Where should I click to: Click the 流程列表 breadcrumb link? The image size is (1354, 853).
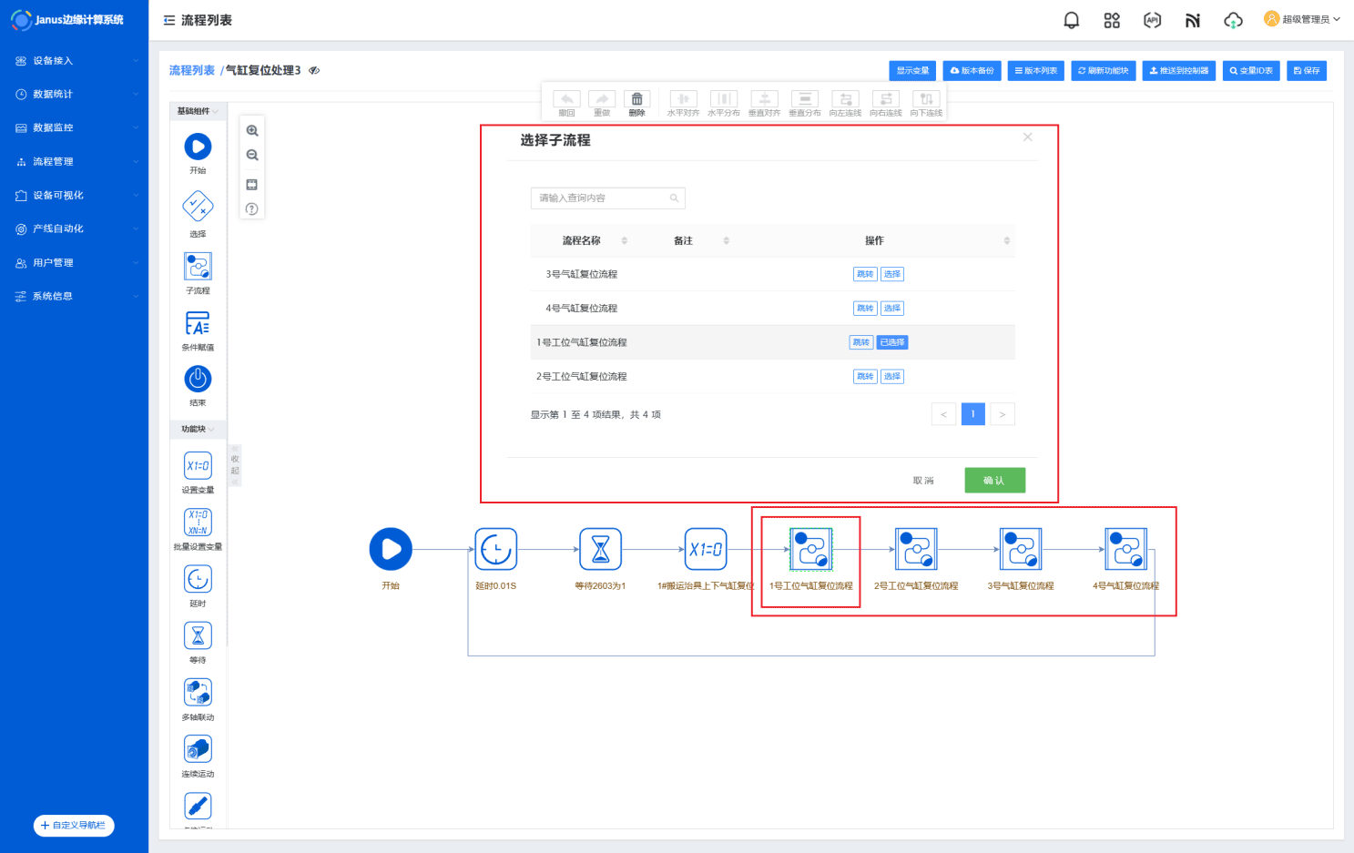click(191, 70)
